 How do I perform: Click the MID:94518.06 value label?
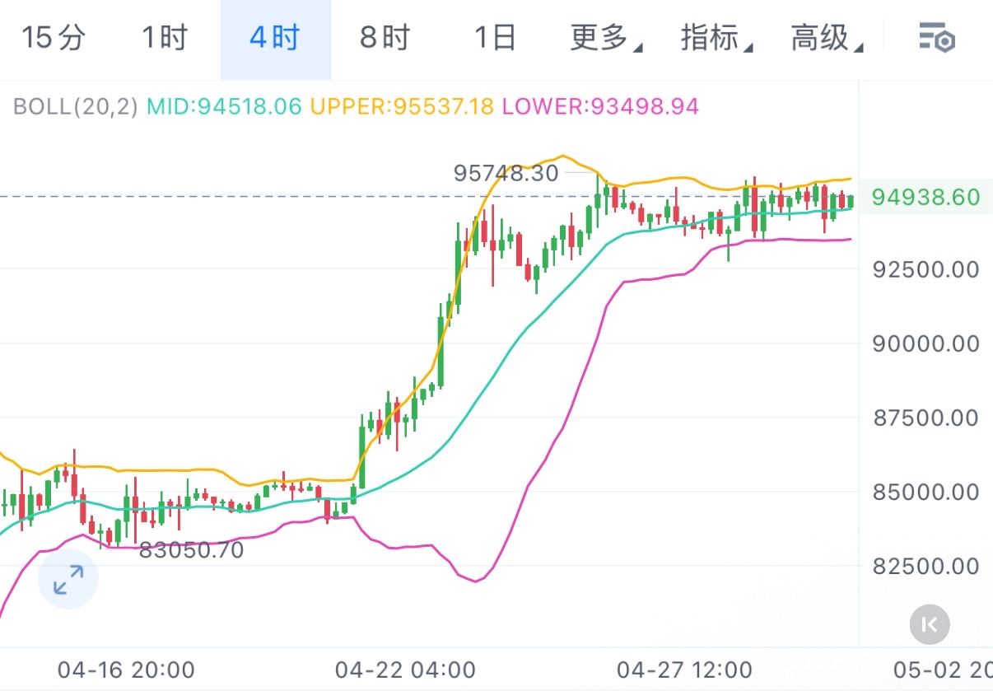224,106
